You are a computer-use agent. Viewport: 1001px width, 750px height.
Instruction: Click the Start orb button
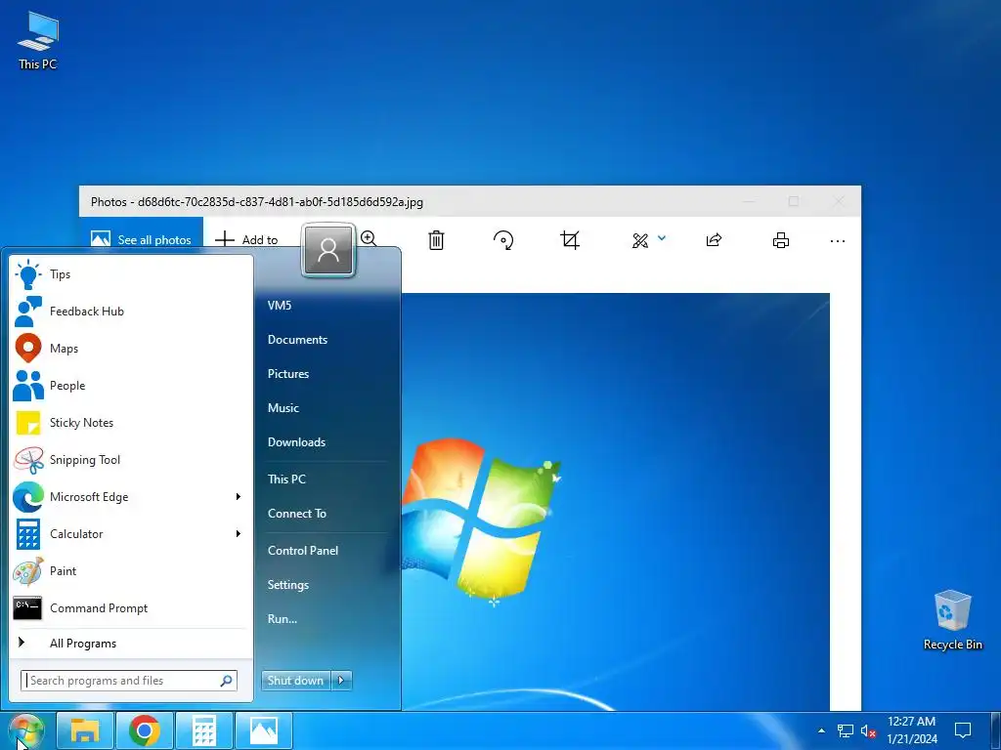click(26, 730)
